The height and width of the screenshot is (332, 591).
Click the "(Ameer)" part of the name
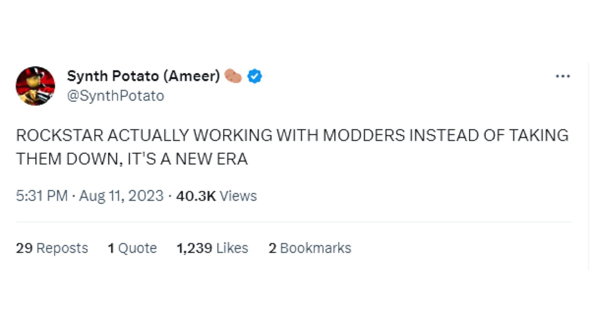tap(191, 76)
